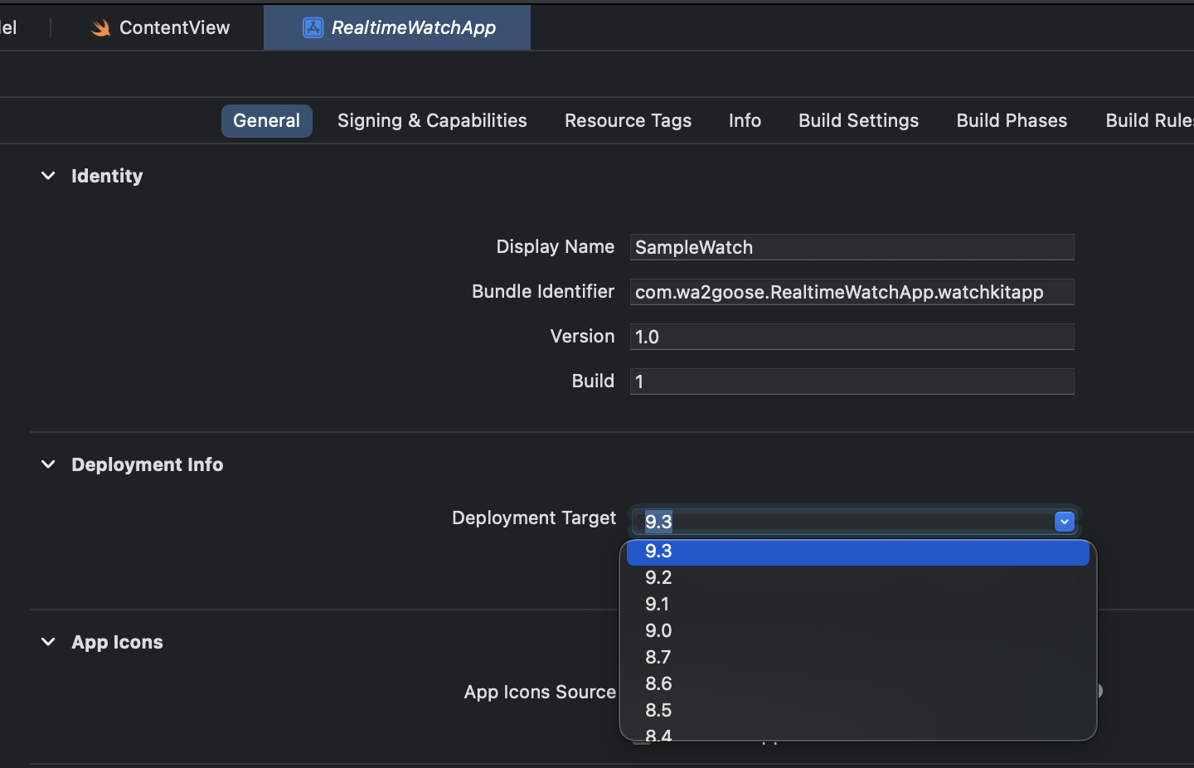
Task: Select 9.0 as deployment target
Action: click(858, 630)
